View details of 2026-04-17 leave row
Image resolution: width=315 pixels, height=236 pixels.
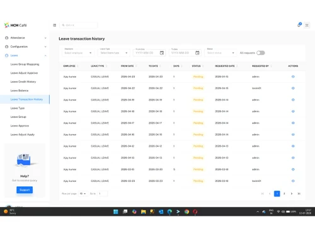[x=293, y=123]
